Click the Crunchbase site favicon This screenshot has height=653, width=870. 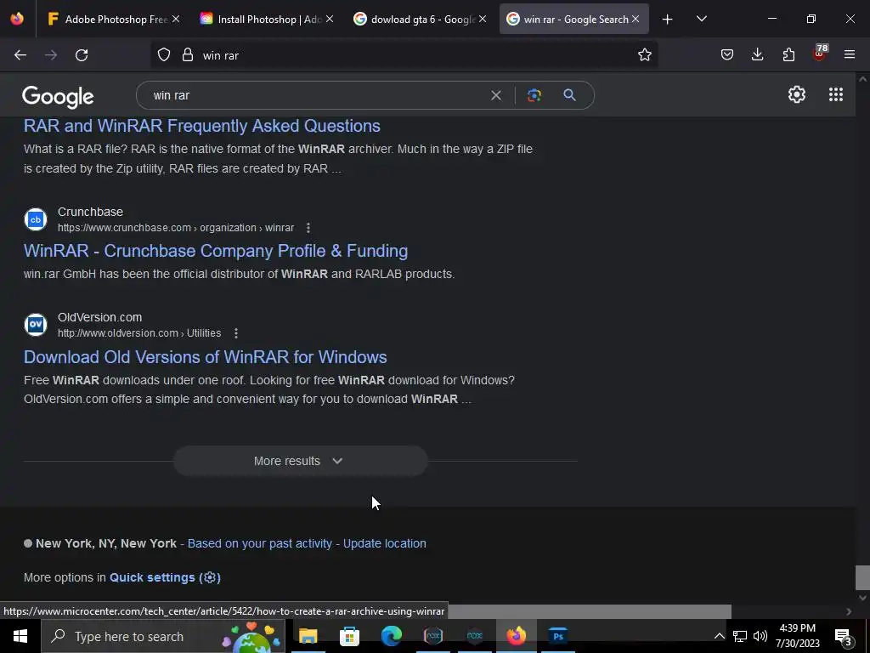tap(36, 219)
